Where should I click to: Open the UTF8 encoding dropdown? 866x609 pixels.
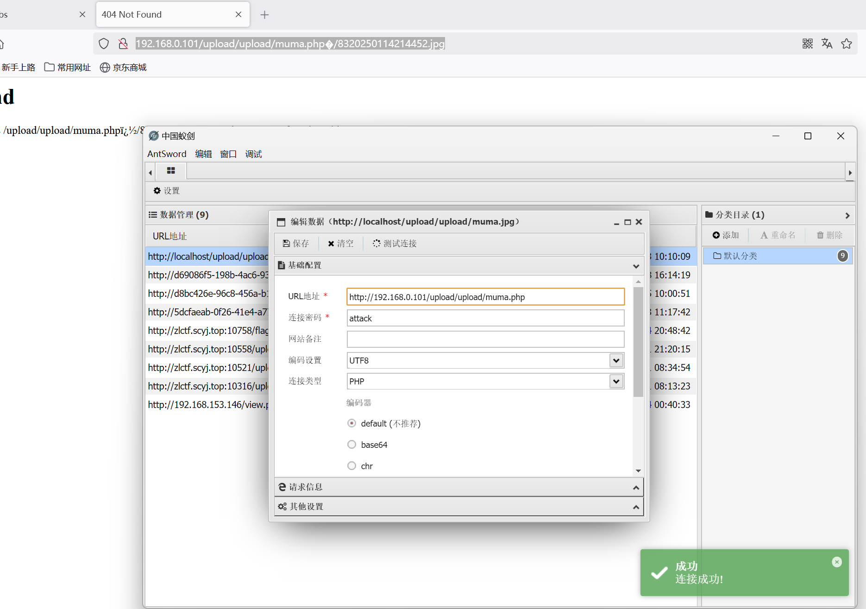pyautogui.click(x=616, y=360)
